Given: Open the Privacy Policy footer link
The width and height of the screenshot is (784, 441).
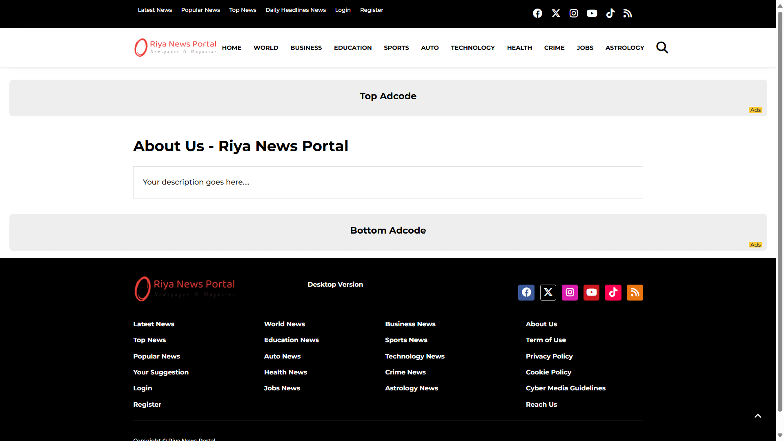Looking at the screenshot, I should [549, 356].
